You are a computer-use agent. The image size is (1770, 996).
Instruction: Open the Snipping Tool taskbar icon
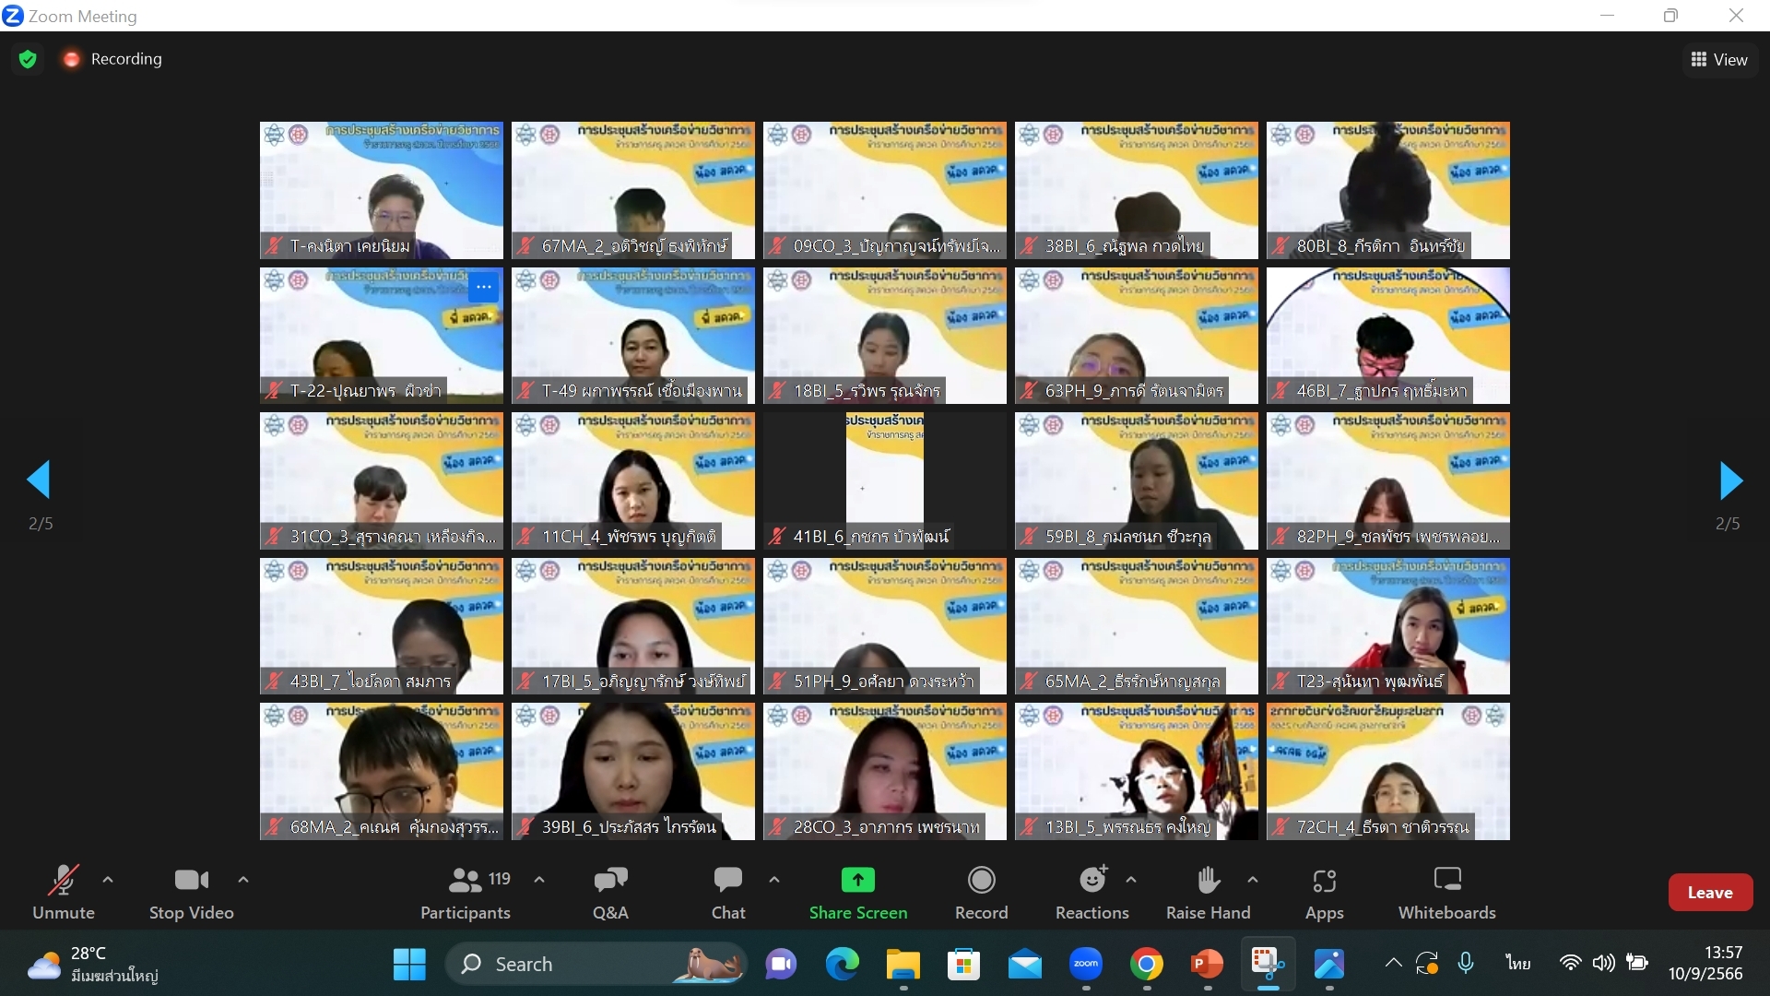click(x=1268, y=965)
